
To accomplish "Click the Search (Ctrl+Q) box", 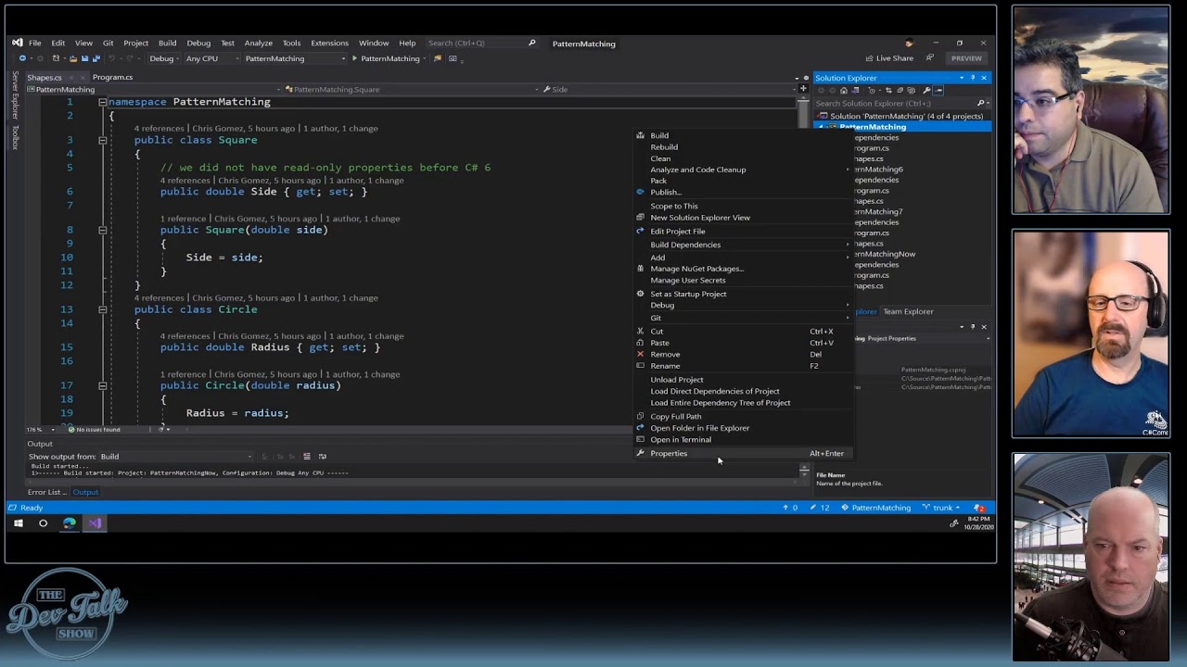I will [482, 43].
